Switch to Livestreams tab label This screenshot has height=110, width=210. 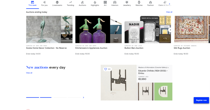pyautogui.click(x=57, y=5)
